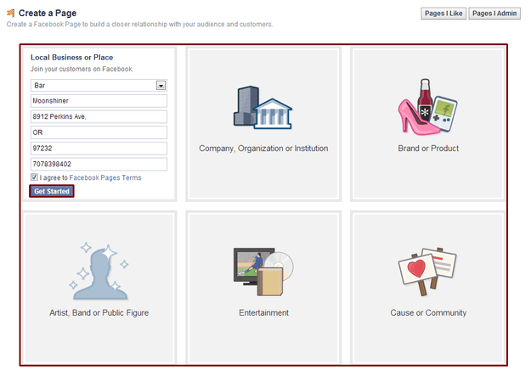Click the Create a Page flag icon
Viewport: 531px width, 376px height.
coord(11,13)
